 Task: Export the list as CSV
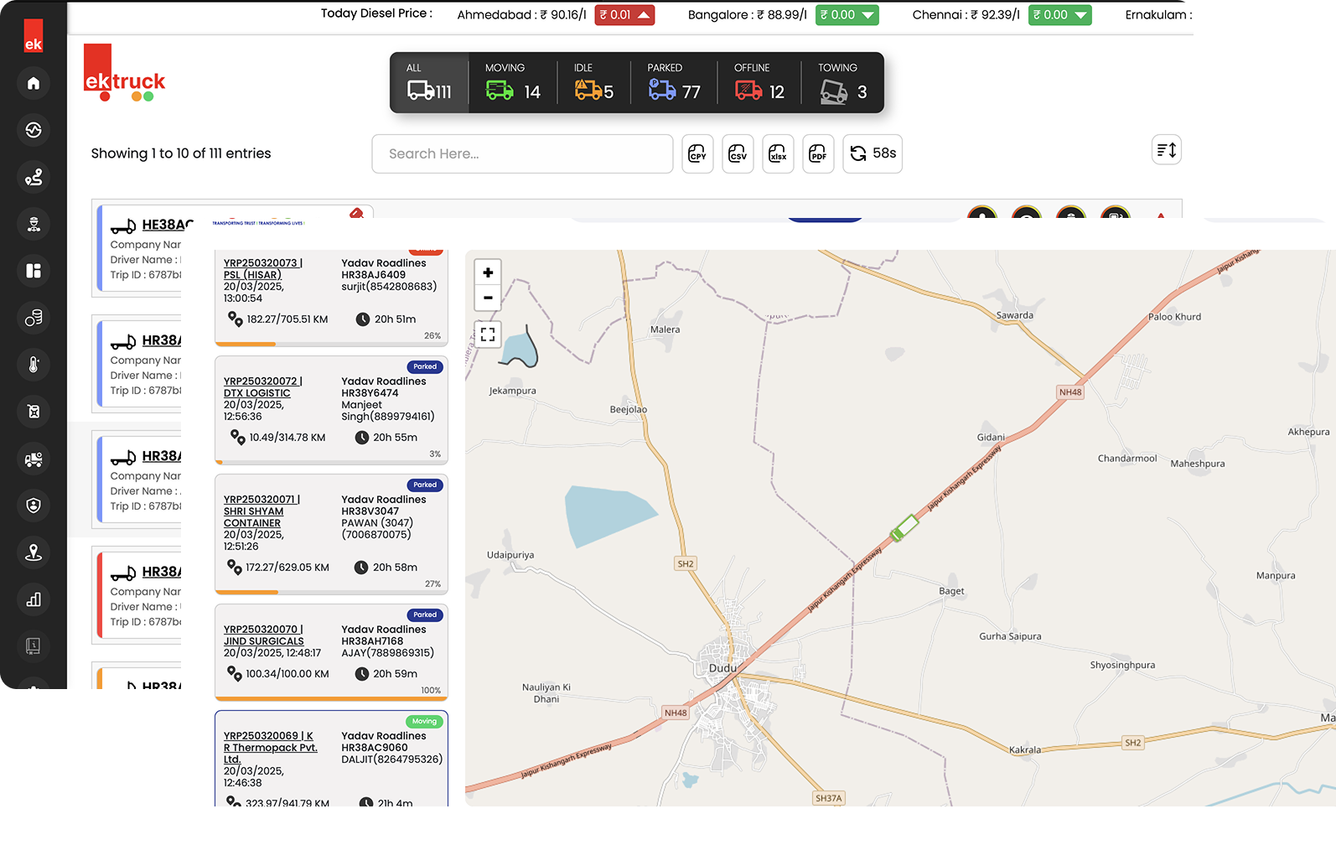click(x=738, y=154)
